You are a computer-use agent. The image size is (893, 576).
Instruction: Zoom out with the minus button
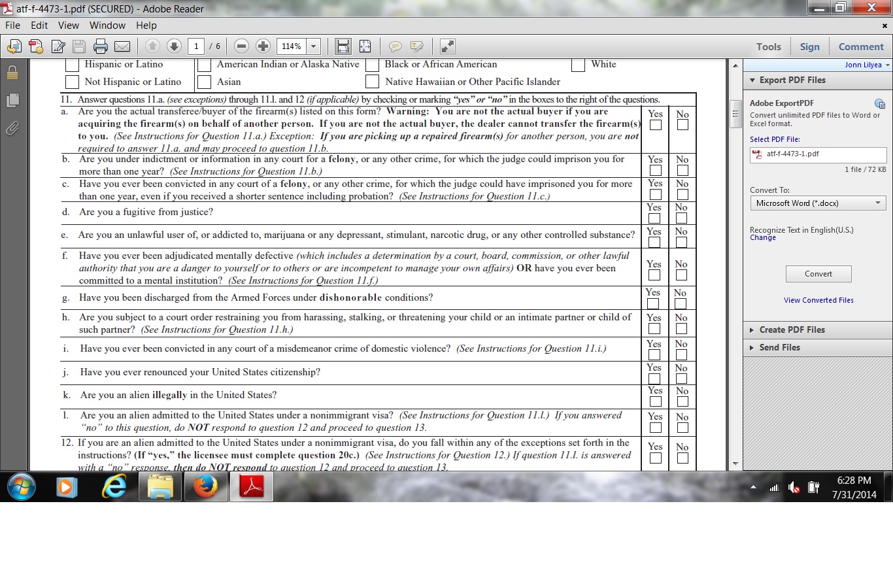[x=241, y=46]
